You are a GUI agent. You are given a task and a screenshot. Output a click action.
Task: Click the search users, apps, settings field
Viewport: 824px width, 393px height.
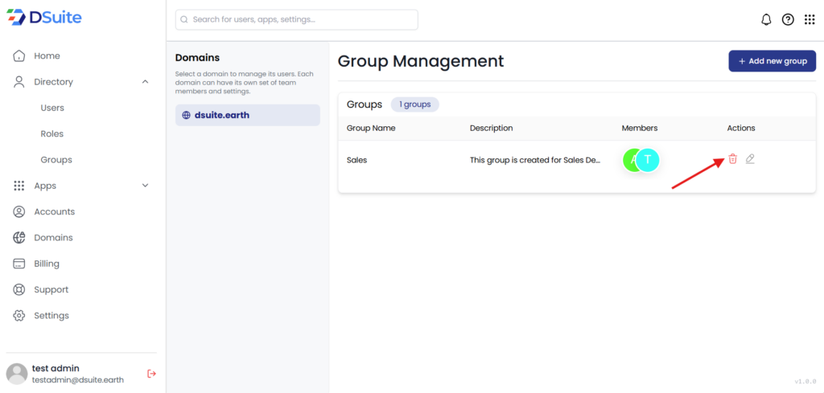296,19
